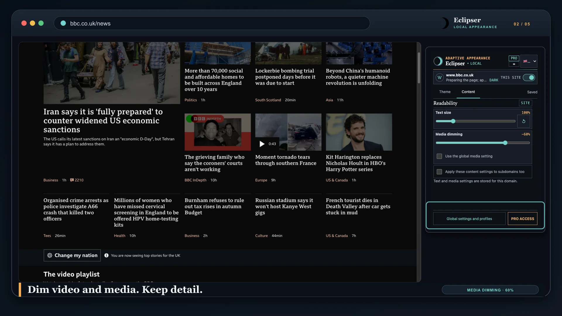This screenshot has width=562, height=316.
Task: Open comments via the 2210 speech bubble icon
Action: point(72,180)
